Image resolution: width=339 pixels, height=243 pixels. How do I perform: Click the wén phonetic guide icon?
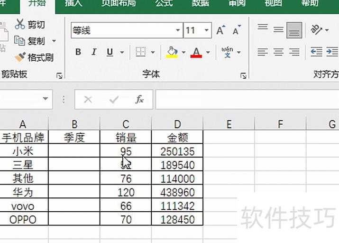[x=227, y=52]
